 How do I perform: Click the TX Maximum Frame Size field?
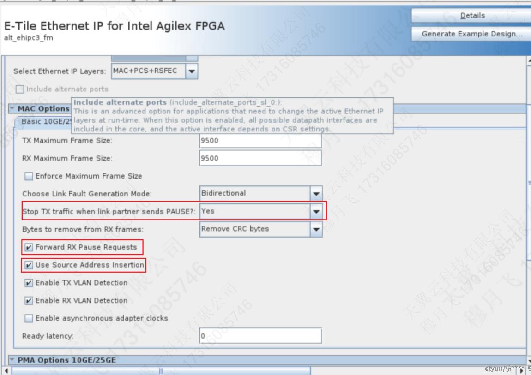click(260, 140)
